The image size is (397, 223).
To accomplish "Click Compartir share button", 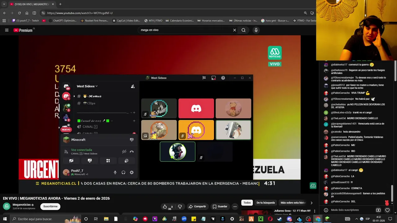I will (x=197, y=207).
